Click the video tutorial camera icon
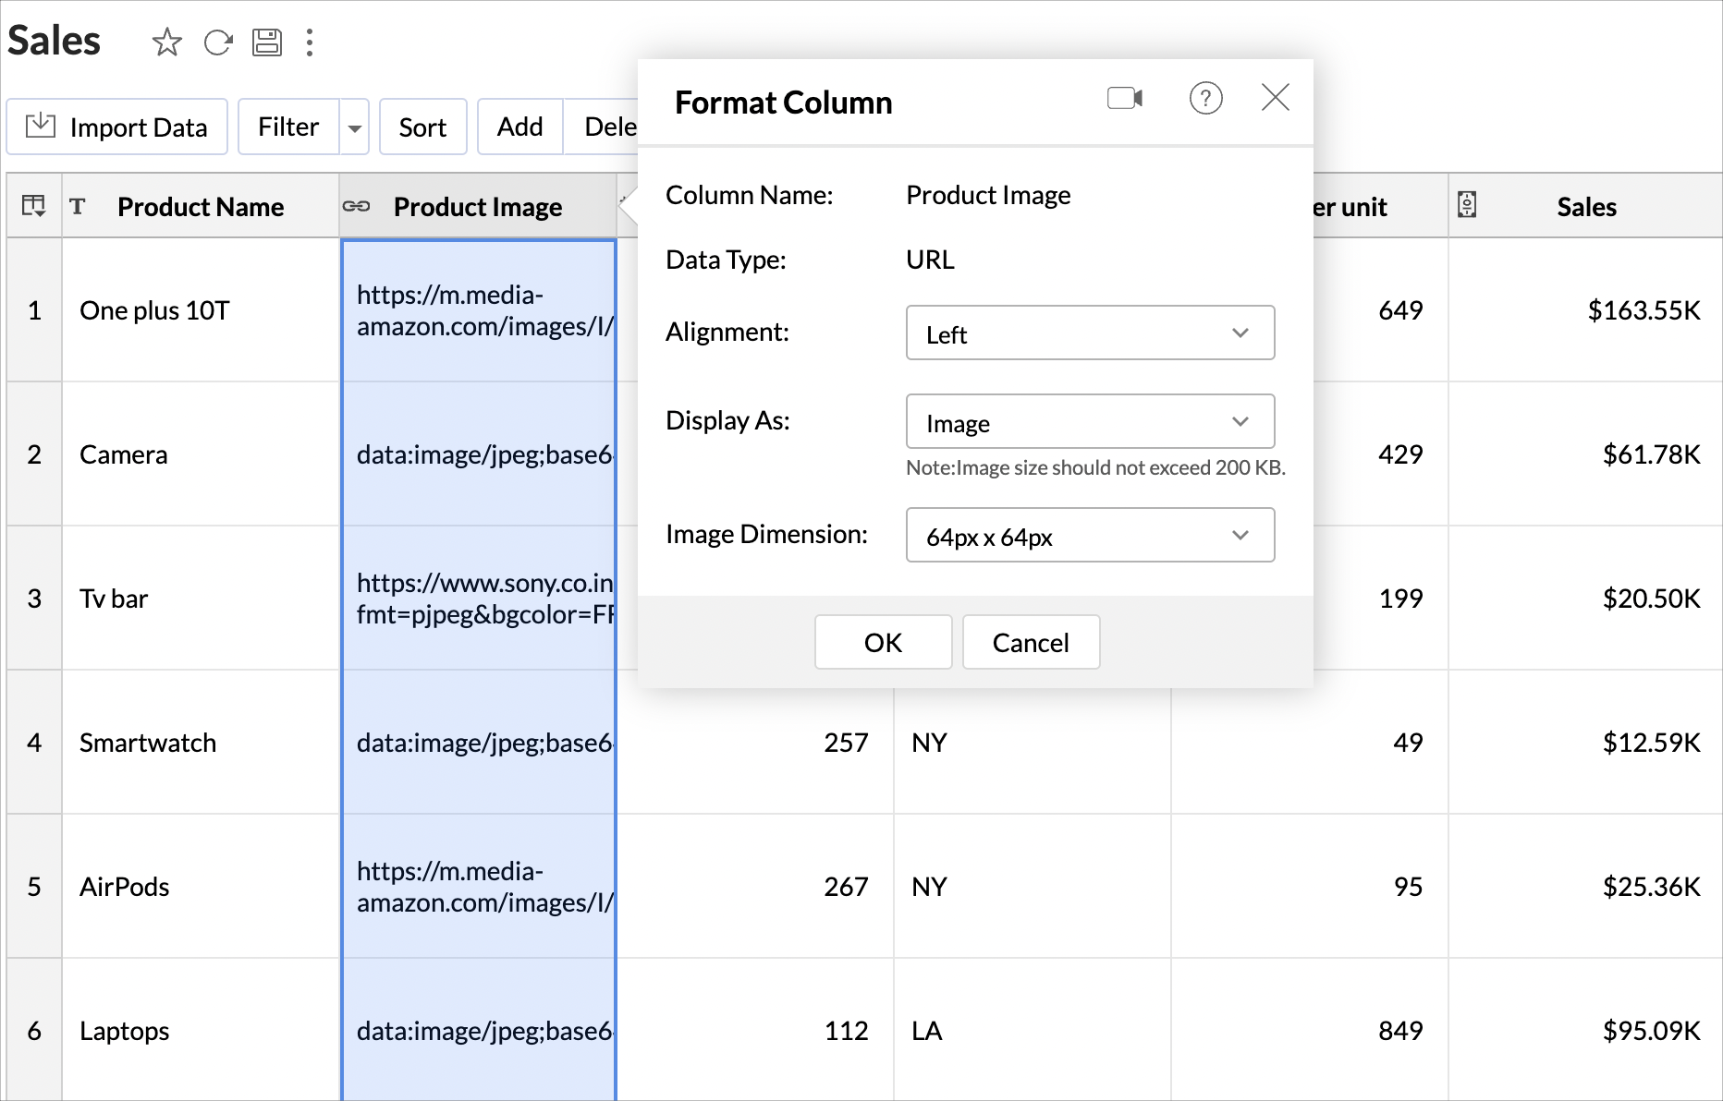The width and height of the screenshot is (1723, 1101). (1125, 98)
